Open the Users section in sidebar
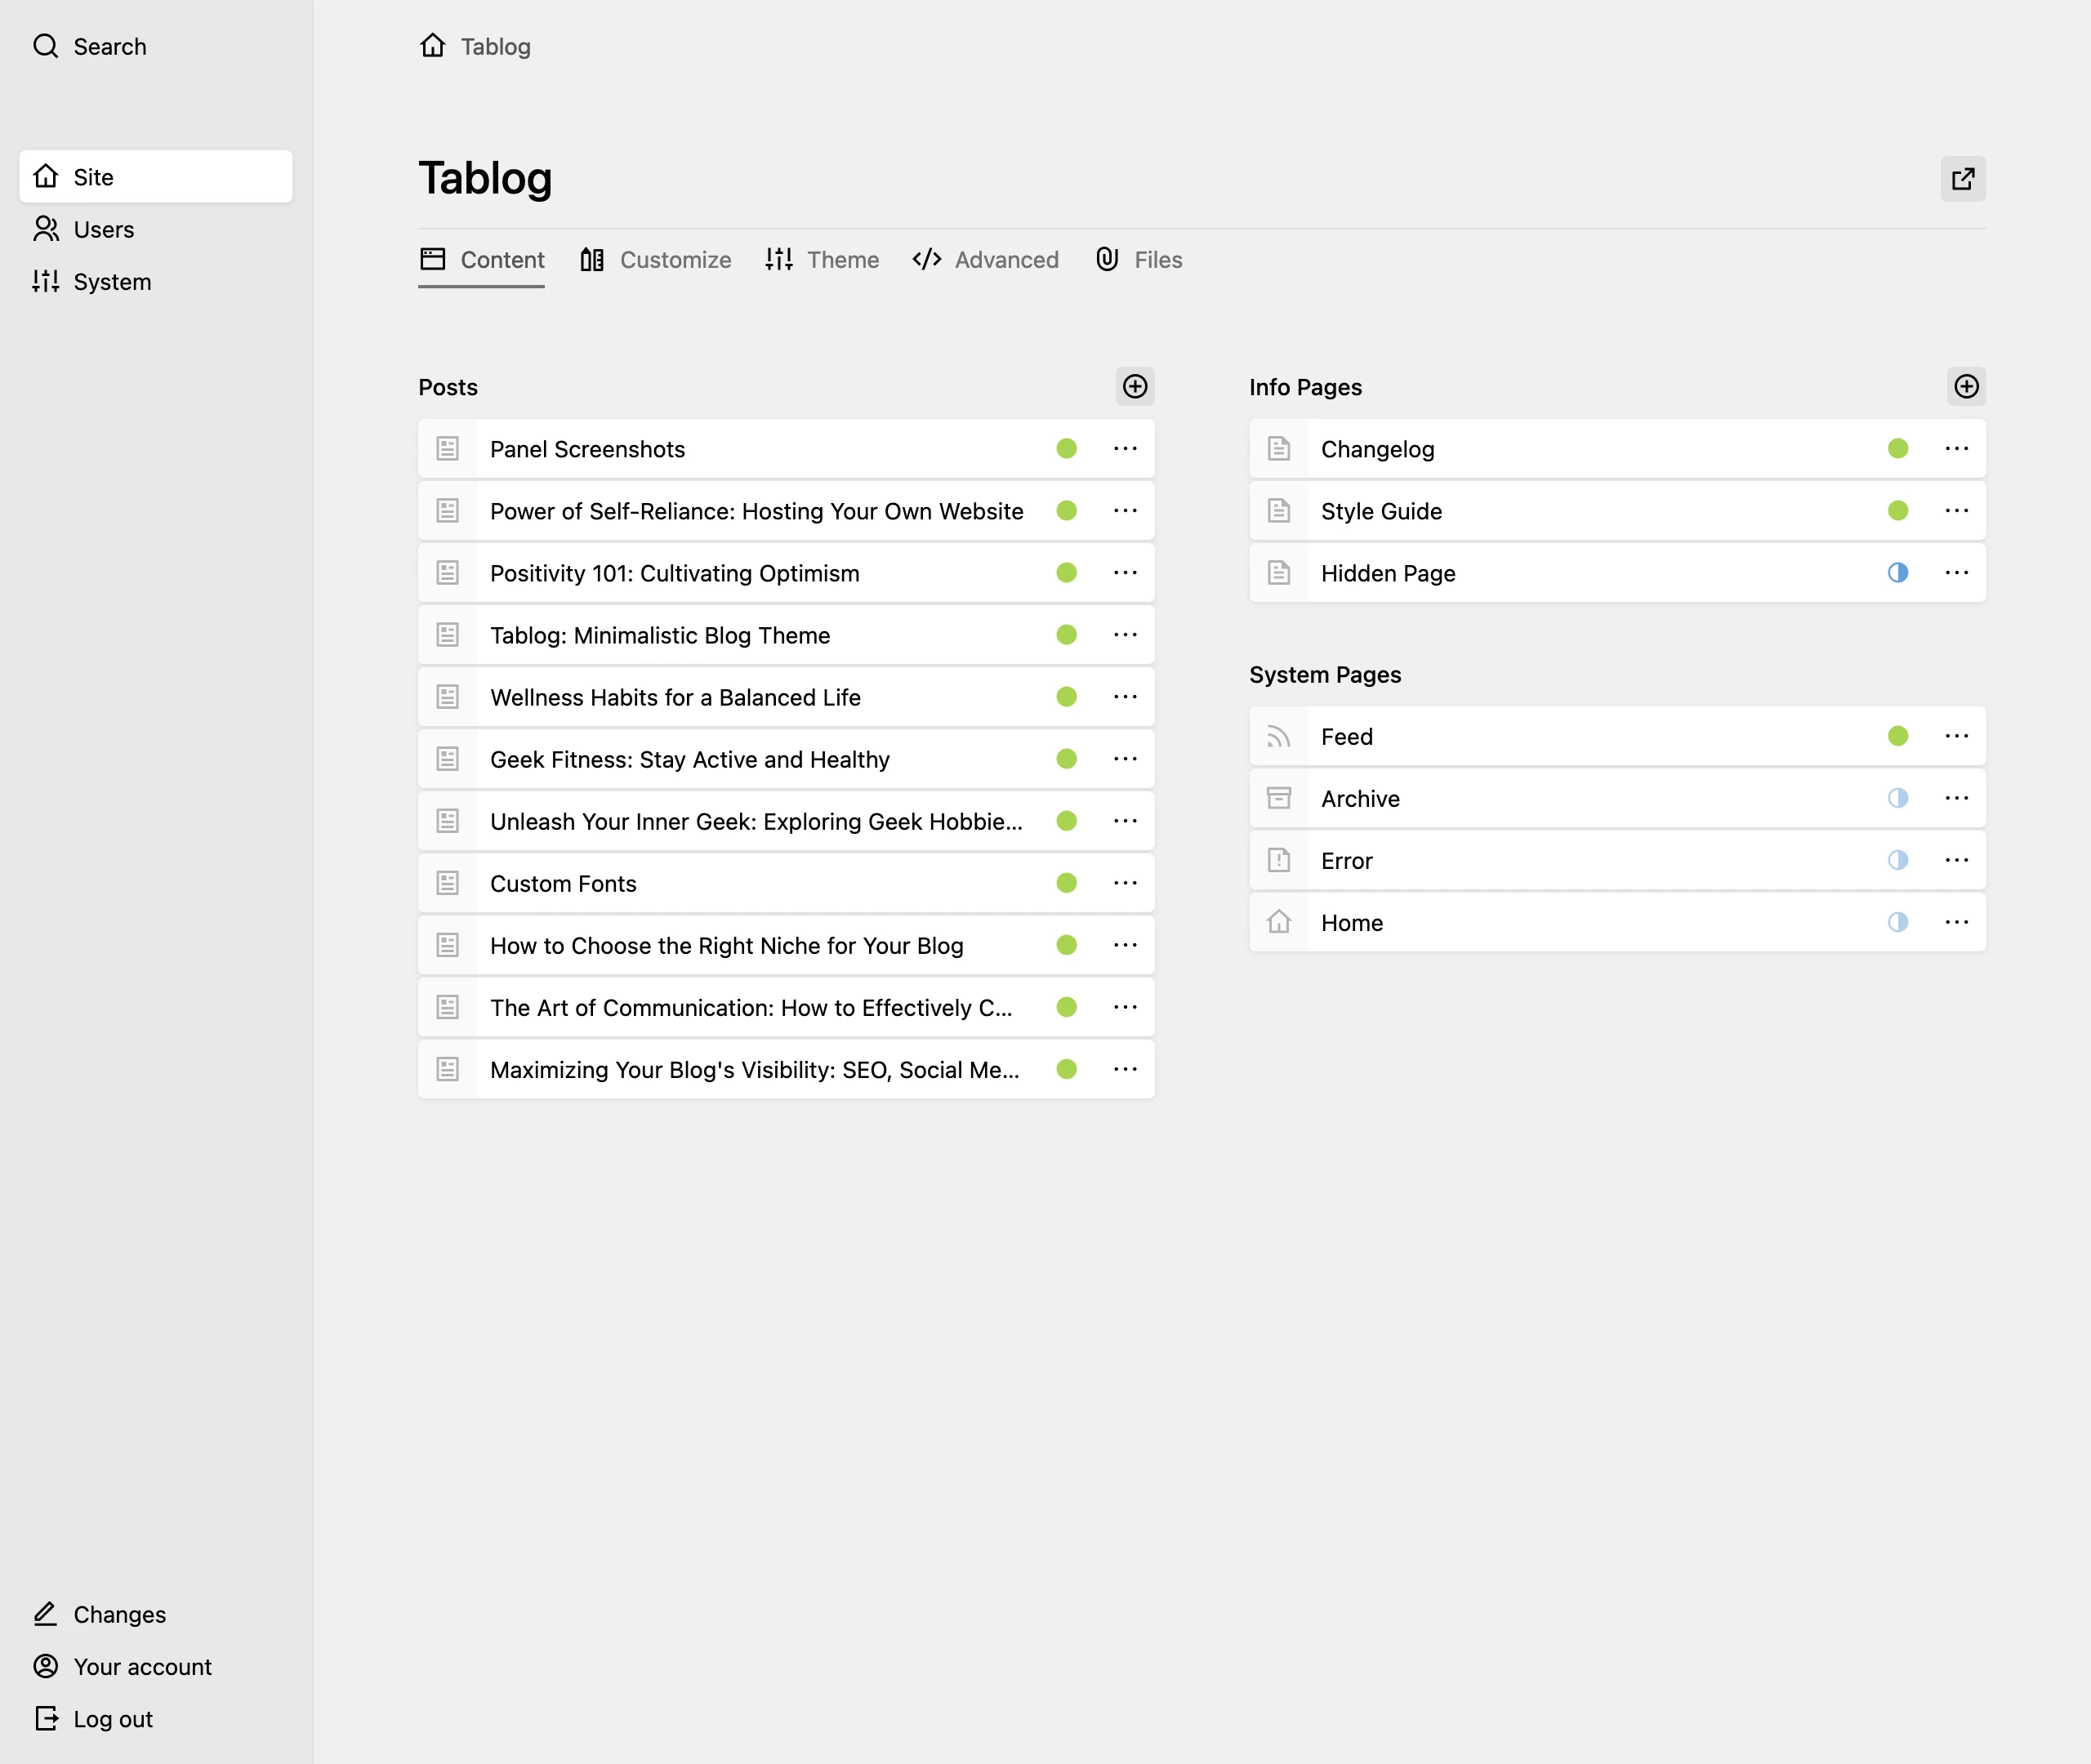Image resolution: width=2091 pixels, height=1764 pixels. pos(84,230)
